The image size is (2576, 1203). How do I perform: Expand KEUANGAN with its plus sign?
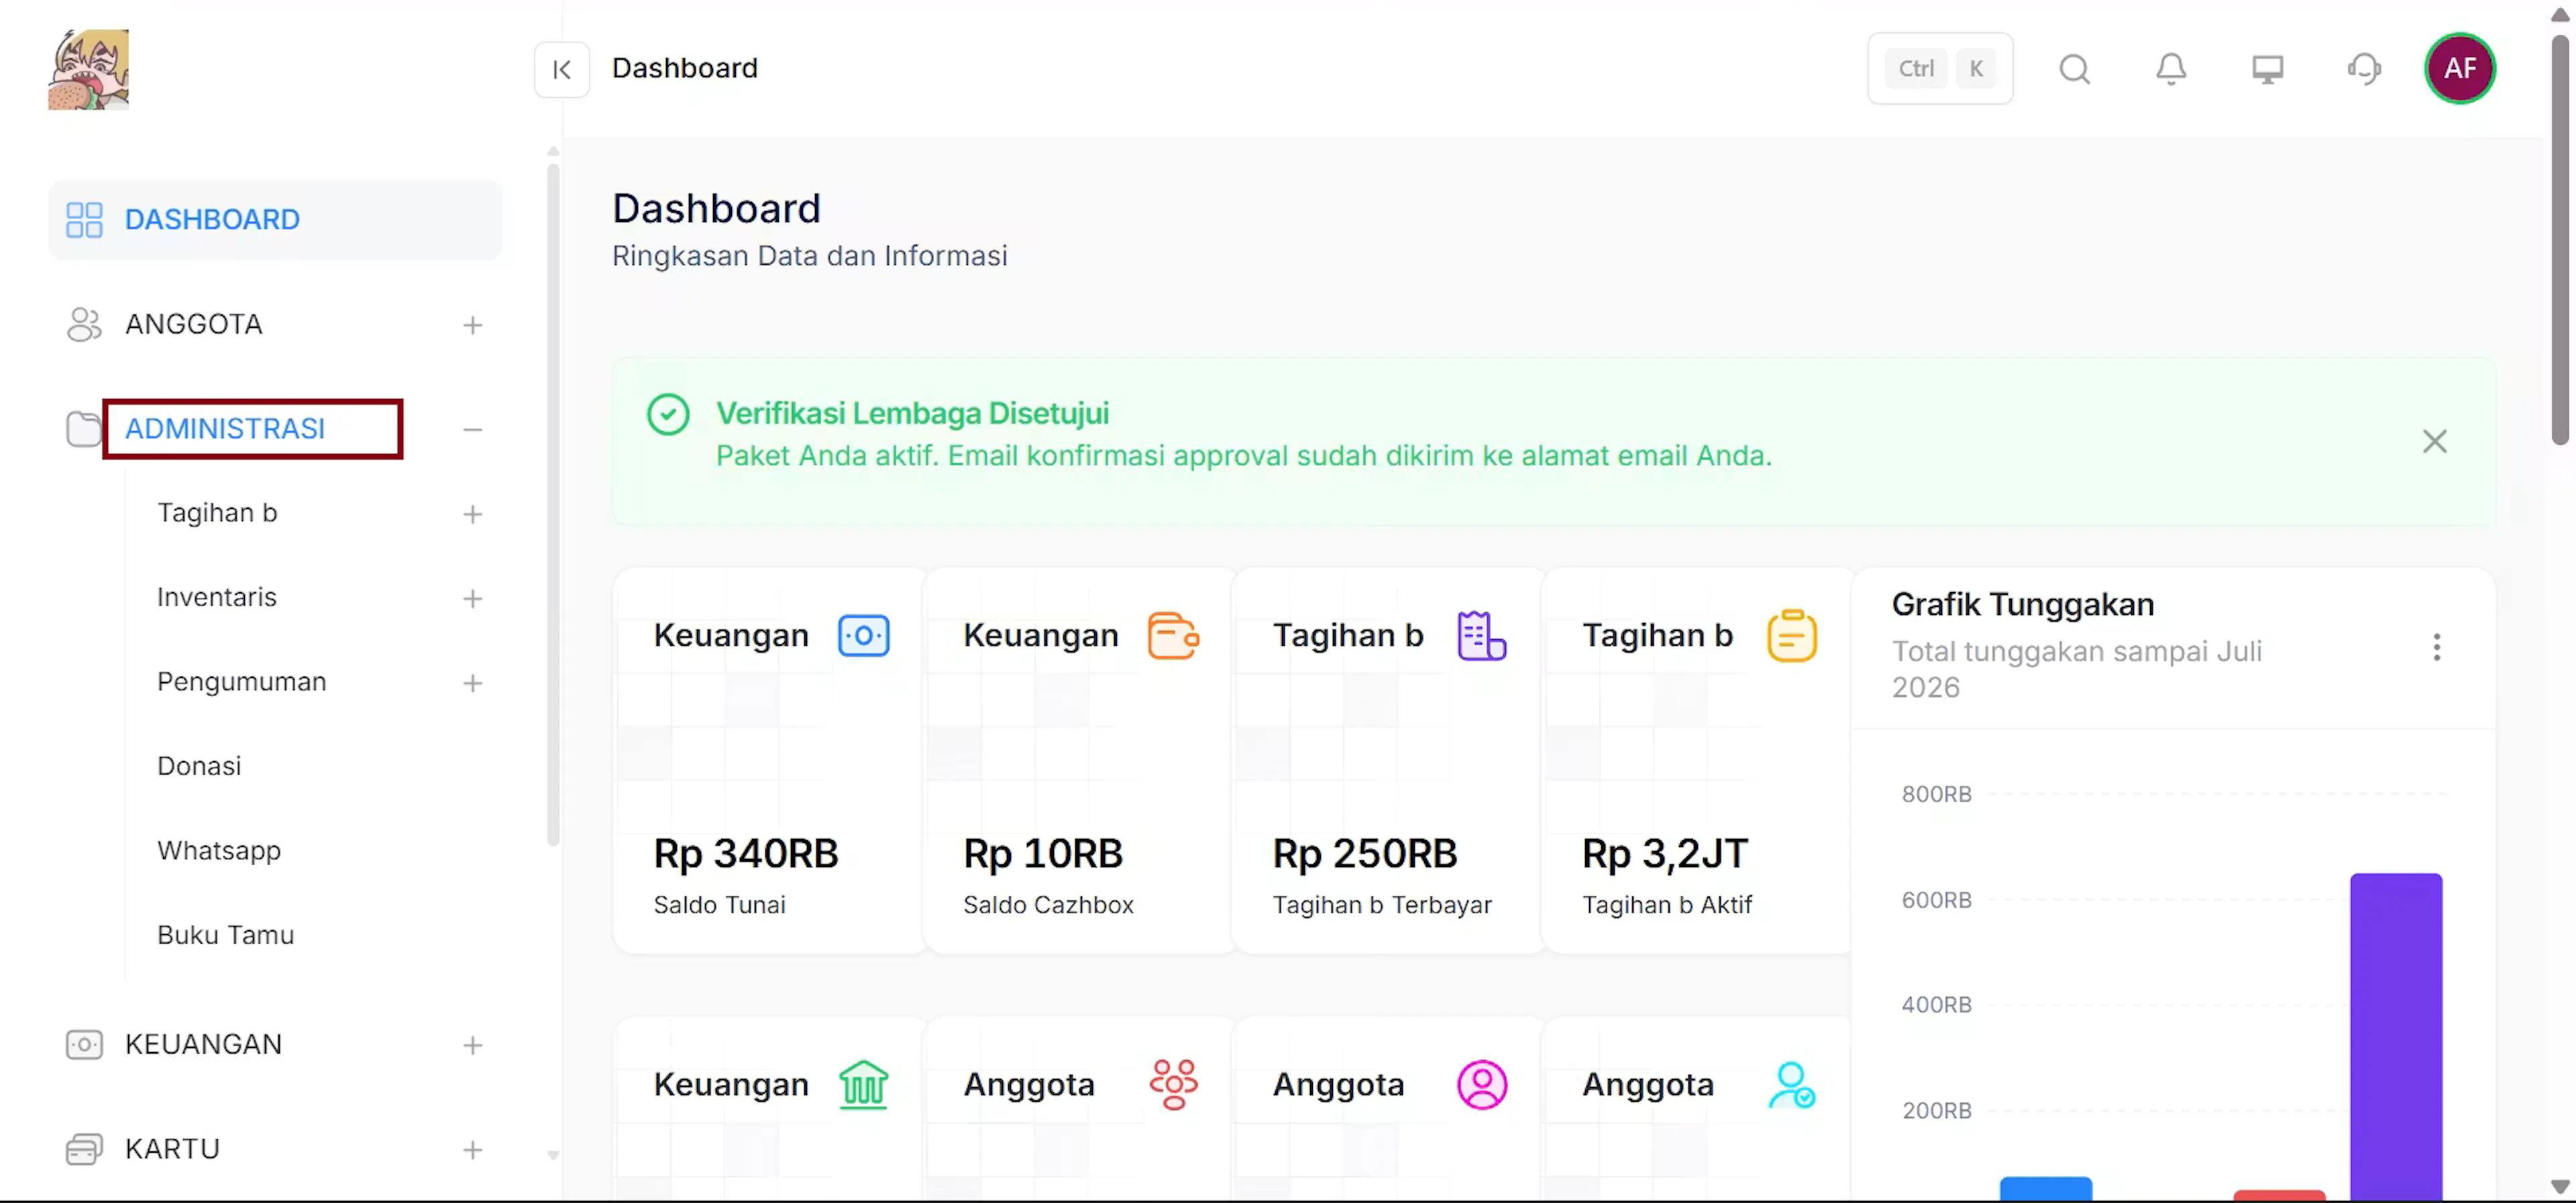coord(473,1045)
